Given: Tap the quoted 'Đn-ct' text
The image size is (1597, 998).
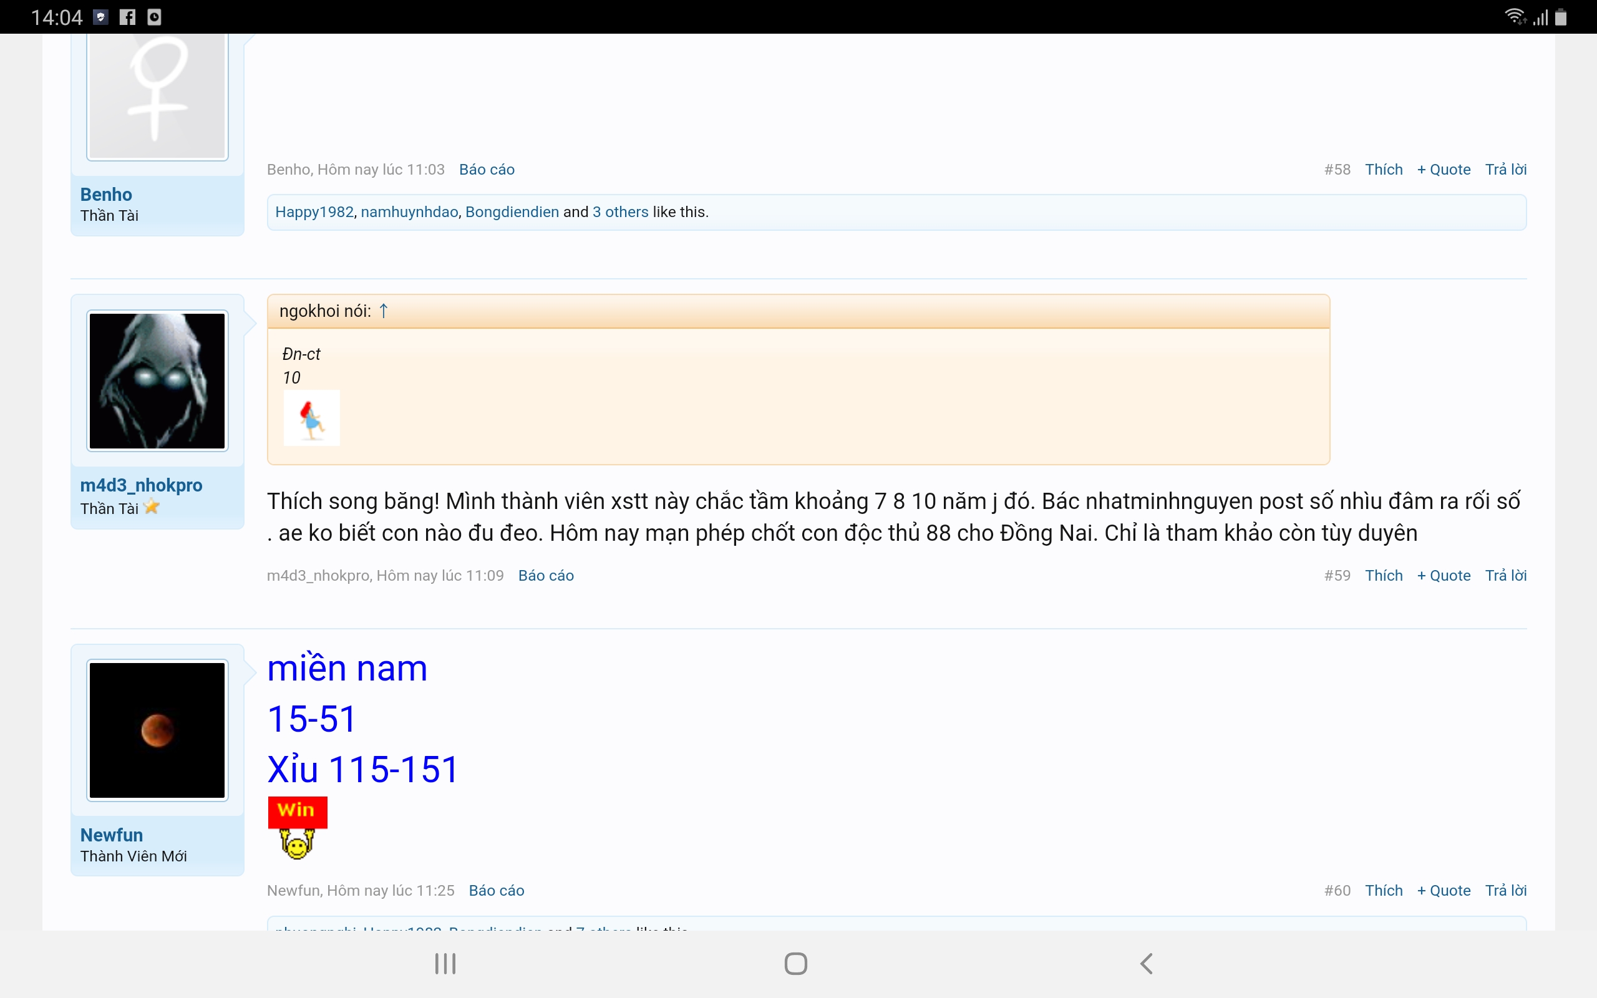Looking at the screenshot, I should 301,354.
